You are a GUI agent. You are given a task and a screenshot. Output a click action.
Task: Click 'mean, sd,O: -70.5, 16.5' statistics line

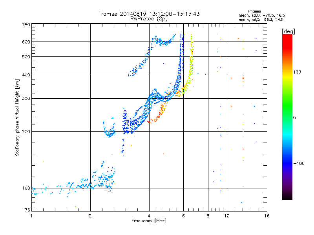261,15
